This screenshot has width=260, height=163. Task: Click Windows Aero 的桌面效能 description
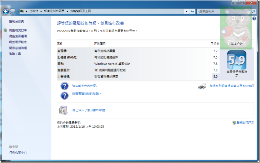point(112,64)
